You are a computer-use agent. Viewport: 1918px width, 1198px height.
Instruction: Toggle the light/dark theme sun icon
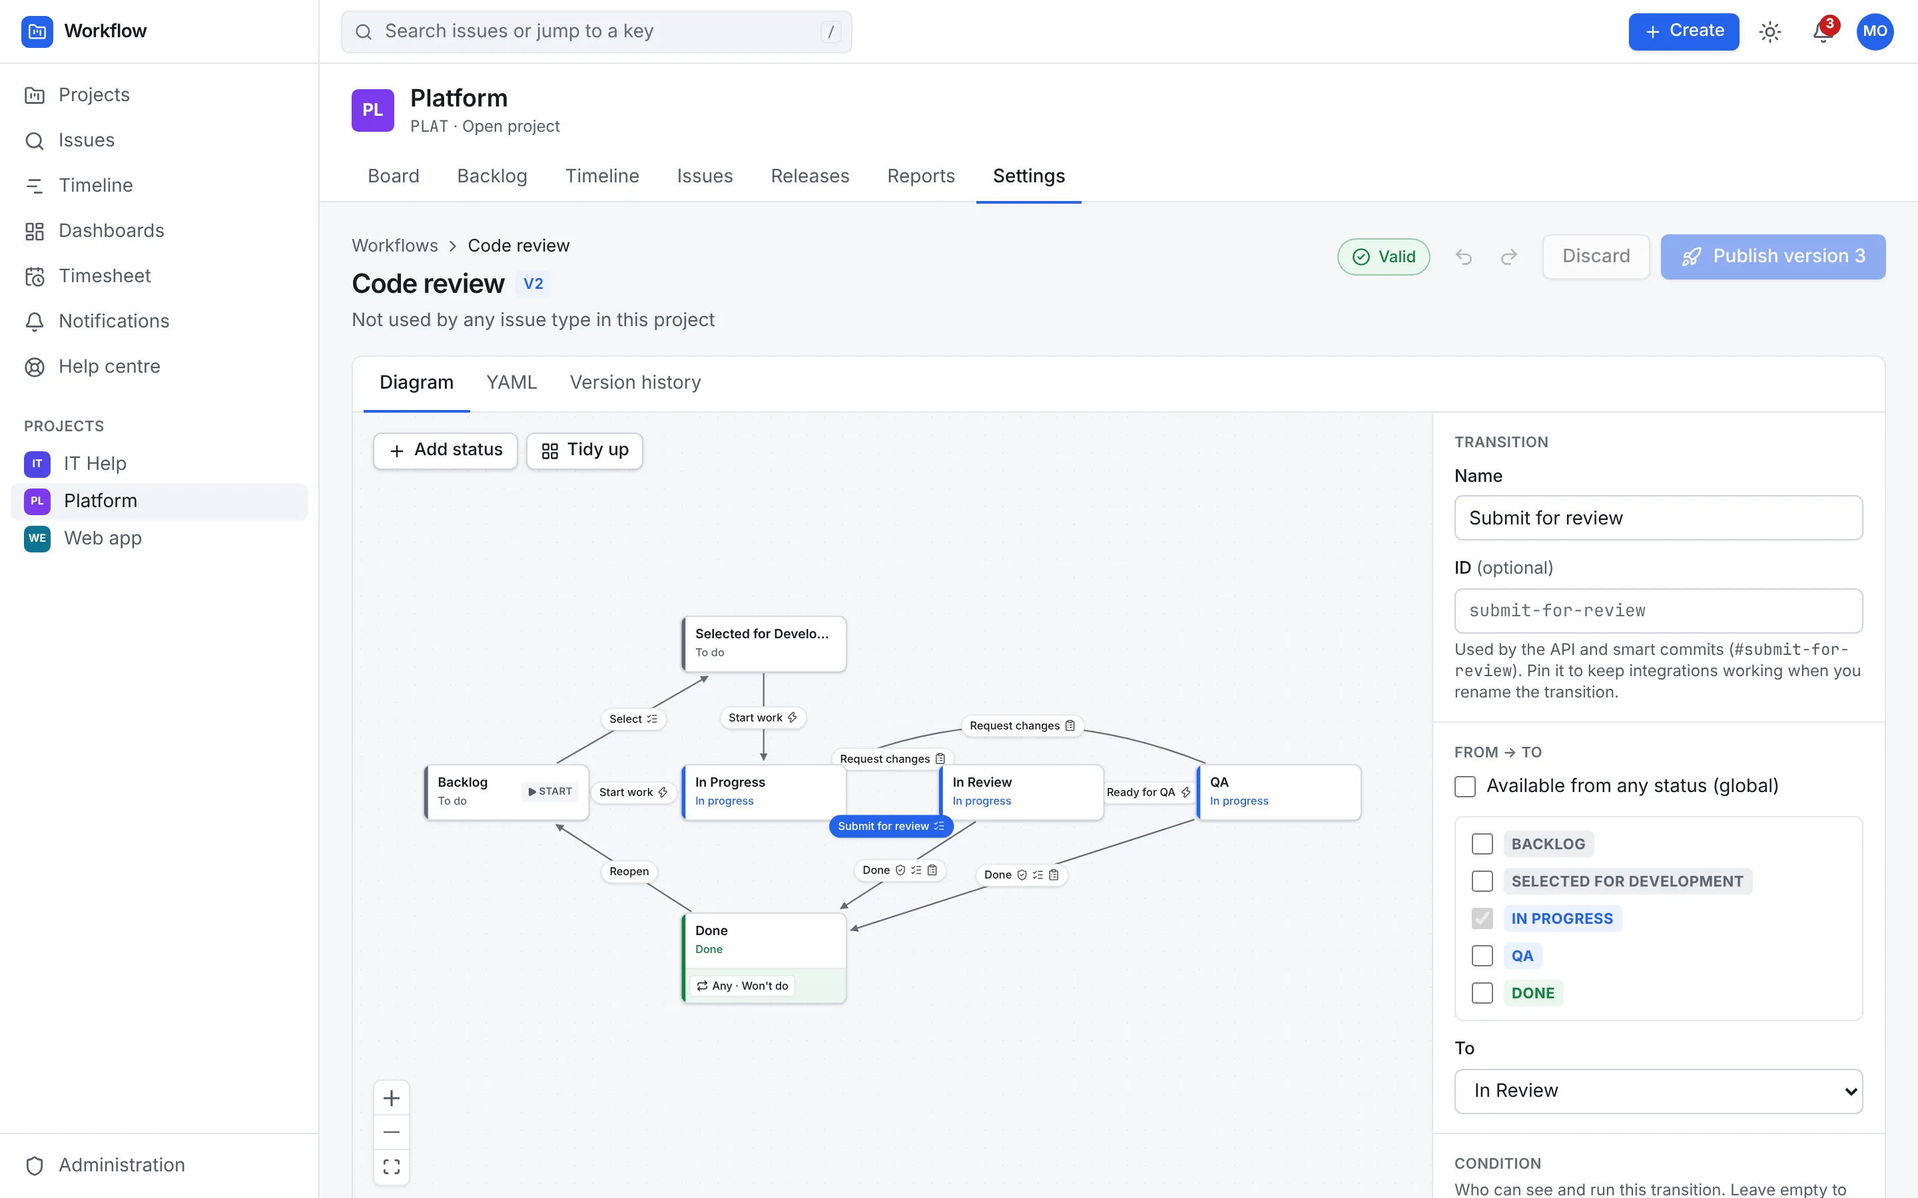1769,32
